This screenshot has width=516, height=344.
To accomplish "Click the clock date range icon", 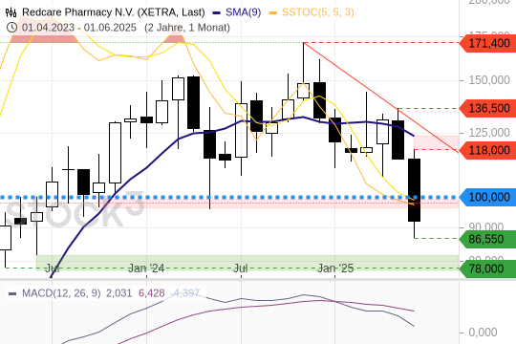I will 11,28.
